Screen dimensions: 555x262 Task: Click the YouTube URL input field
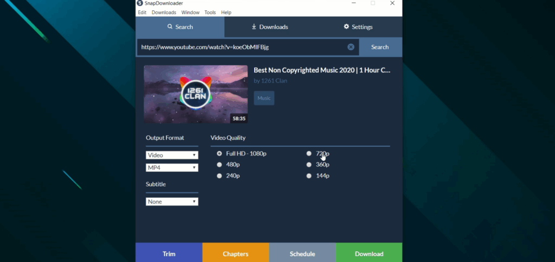(x=248, y=47)
